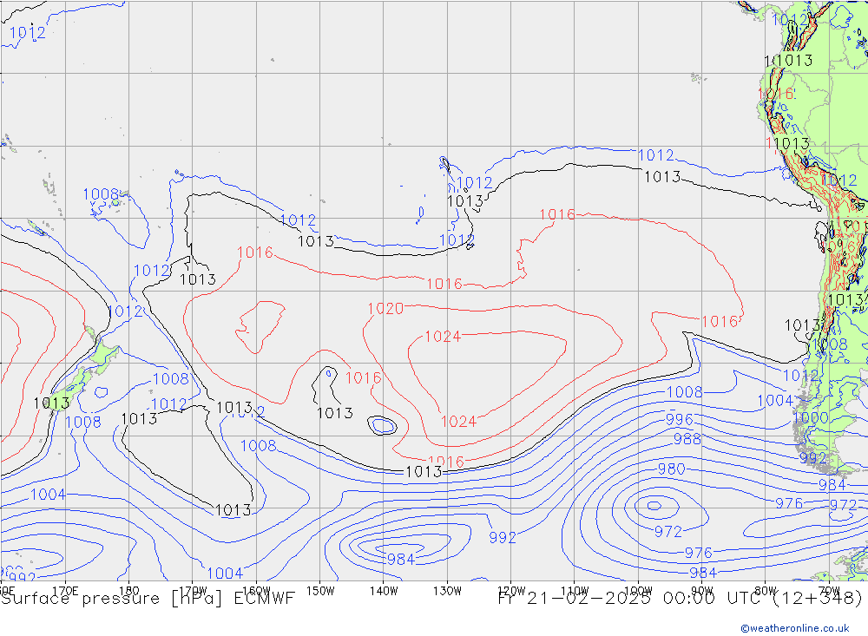Image resolution: width=868 pixels, height=636 pixels.
Task: Click the 90W longitude label
Action: tap(702, 590)
